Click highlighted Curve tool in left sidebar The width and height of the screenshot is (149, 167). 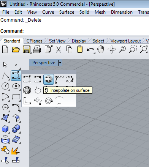(16, 76)
